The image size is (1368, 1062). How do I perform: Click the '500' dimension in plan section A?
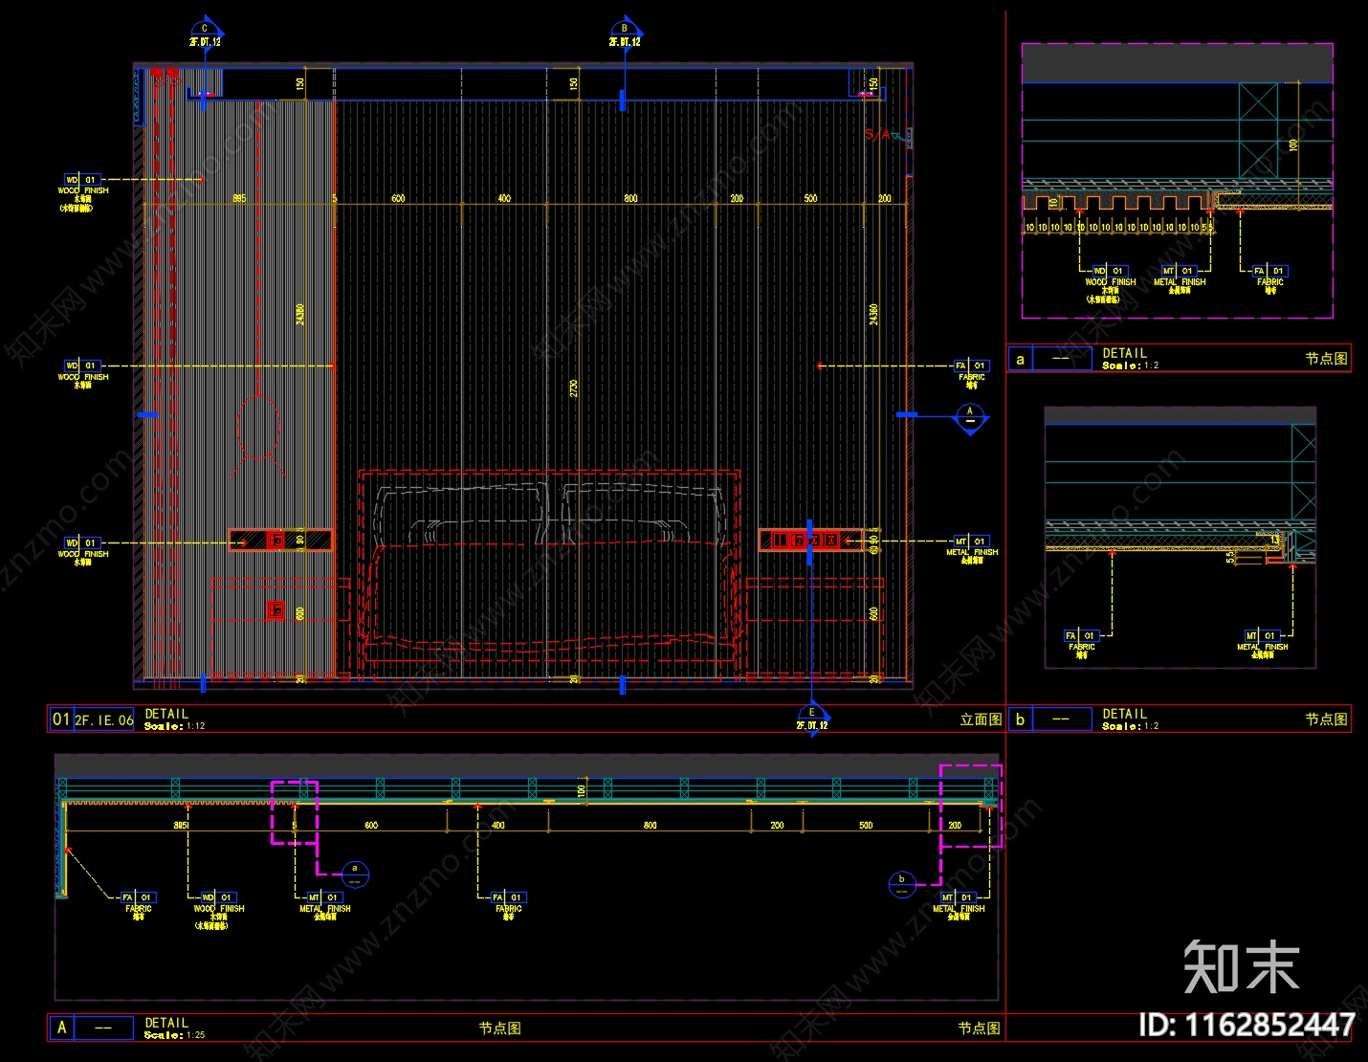[866, 826]
